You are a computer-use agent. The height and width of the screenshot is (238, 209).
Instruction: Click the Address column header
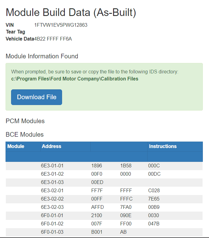click(x=51, y=146)
